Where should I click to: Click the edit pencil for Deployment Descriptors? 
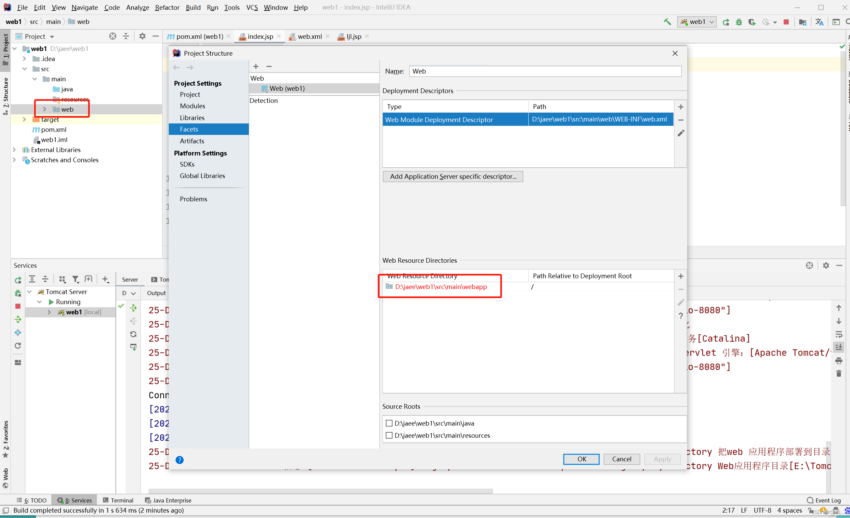pyautogui.click(x=681, y=133)
